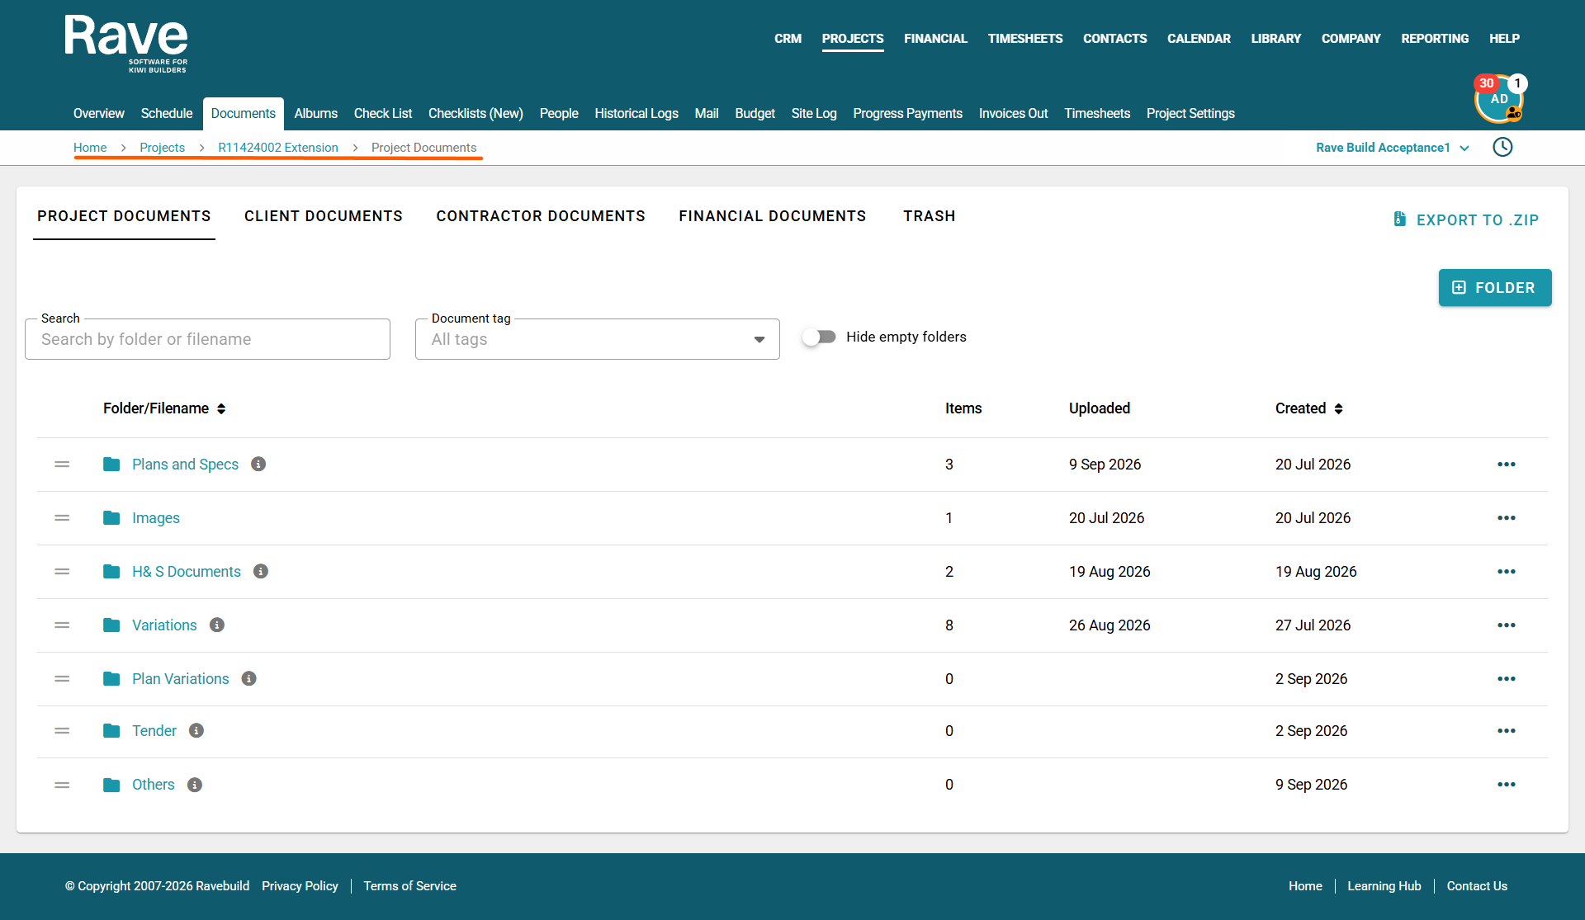Click Export to .ZIP link

(x=1466, y=219)
